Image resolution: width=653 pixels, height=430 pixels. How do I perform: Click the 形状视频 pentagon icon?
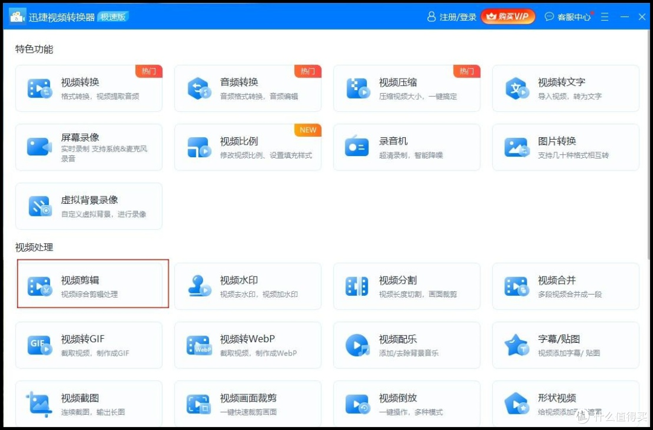click(517, 404)
